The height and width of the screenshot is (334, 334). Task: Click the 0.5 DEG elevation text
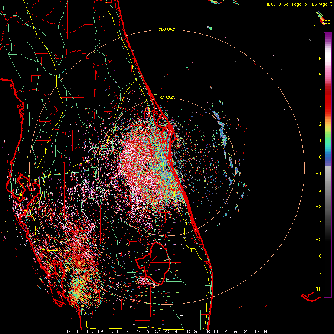(x=186, y=331)
